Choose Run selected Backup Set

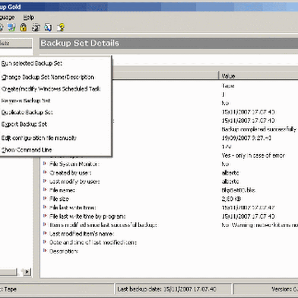pos(32,63)
